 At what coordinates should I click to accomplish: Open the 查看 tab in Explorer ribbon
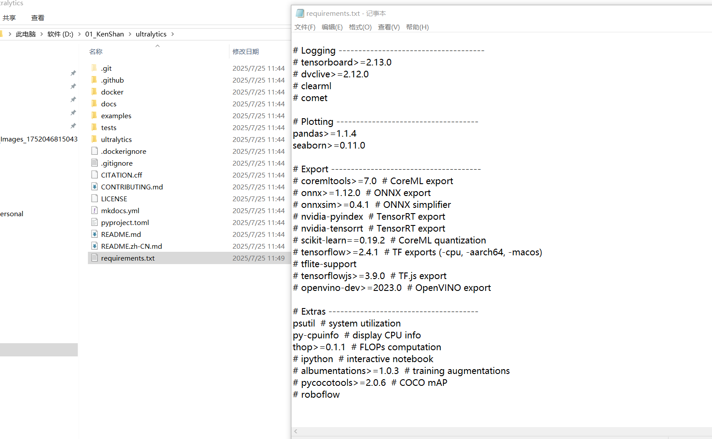(38, 18)
